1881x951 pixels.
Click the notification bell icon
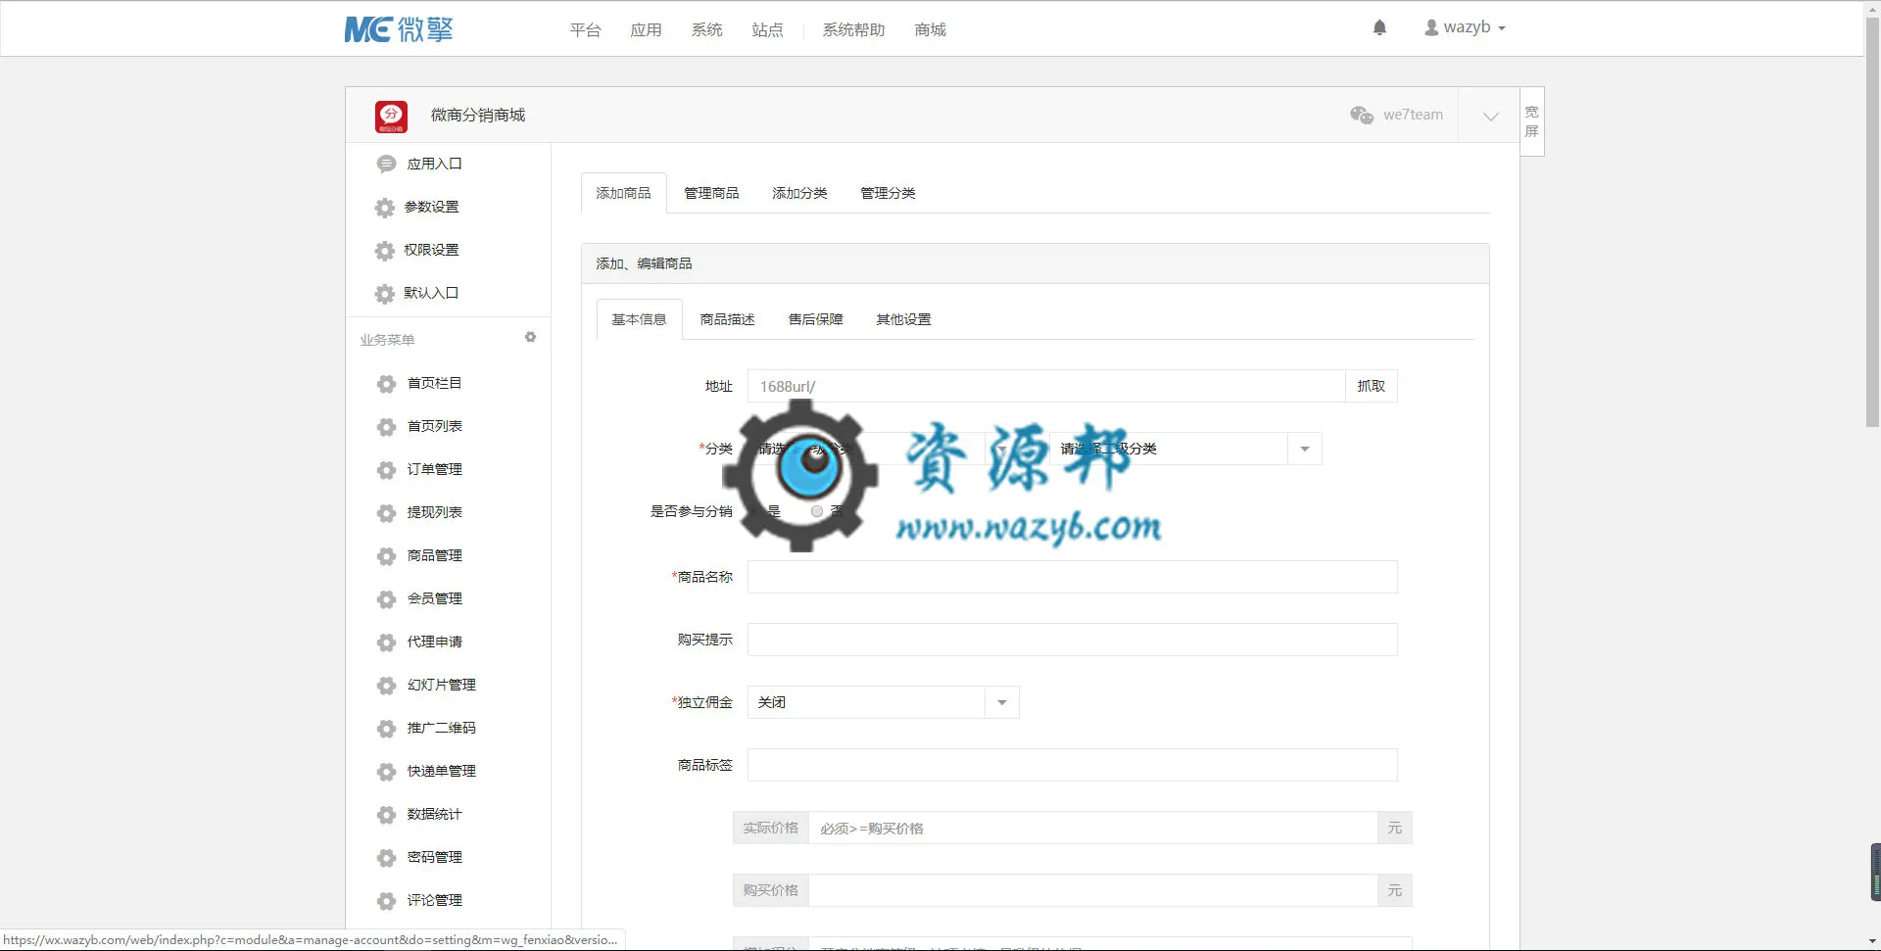coord(1379,27)
